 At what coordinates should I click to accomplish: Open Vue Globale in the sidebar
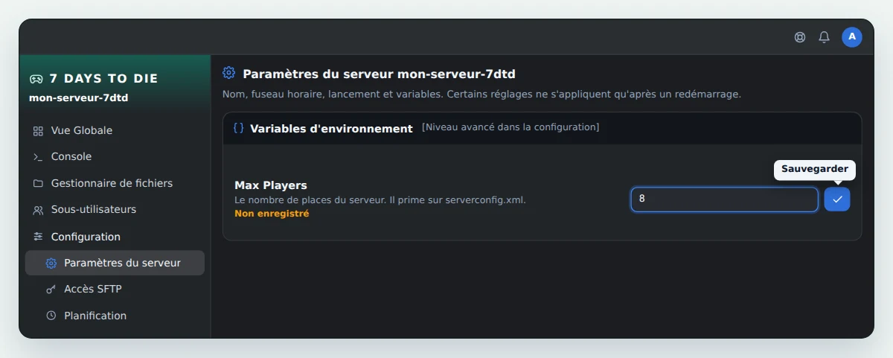tap(115, 131)
